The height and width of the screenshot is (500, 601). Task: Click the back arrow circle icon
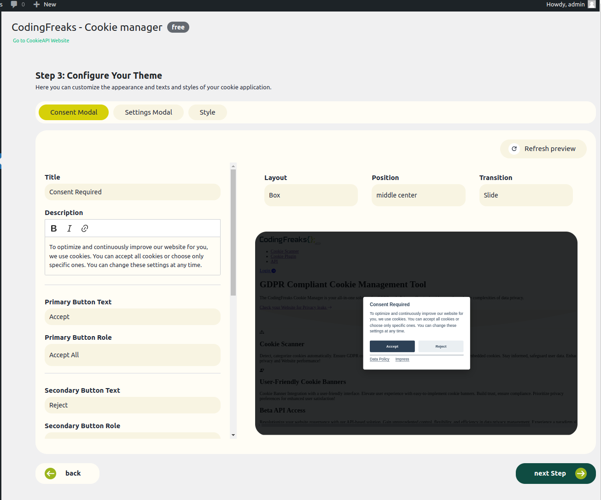pyautogui.click(x=51, y=473)
